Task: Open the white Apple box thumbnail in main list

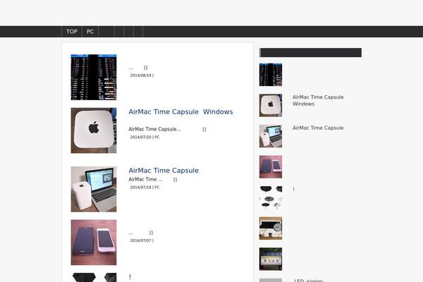Action: click(x=94, y=130)
